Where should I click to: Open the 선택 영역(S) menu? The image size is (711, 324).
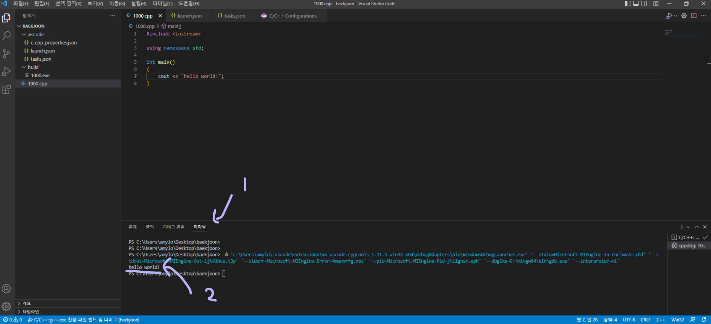68,4
